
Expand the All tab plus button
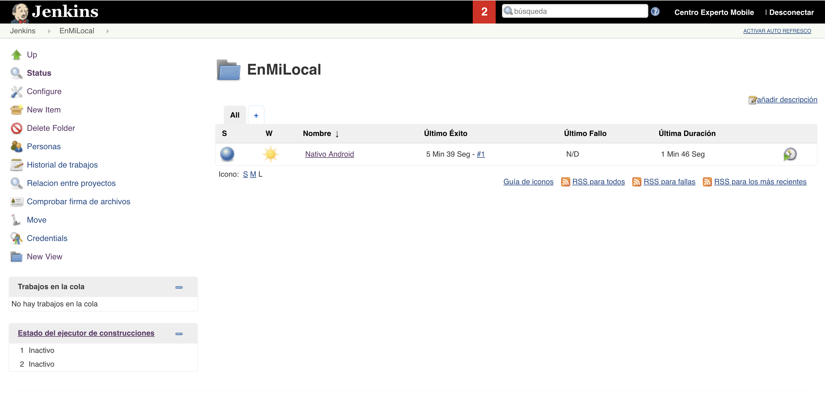tap(256, 115)
